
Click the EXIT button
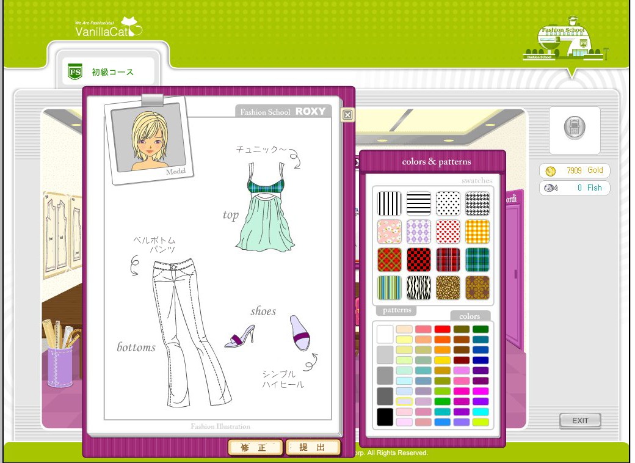(580, 421)
